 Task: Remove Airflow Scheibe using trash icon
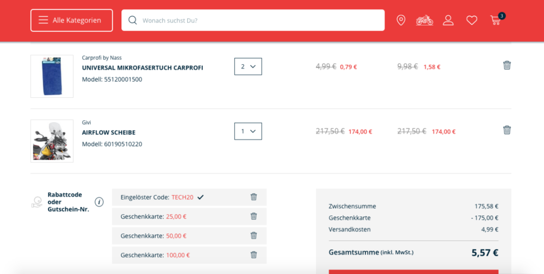(x=507, y=130)
